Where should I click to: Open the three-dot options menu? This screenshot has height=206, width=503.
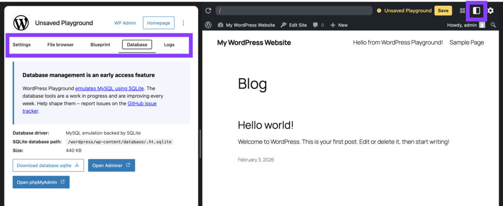click(x=184, y=23)
